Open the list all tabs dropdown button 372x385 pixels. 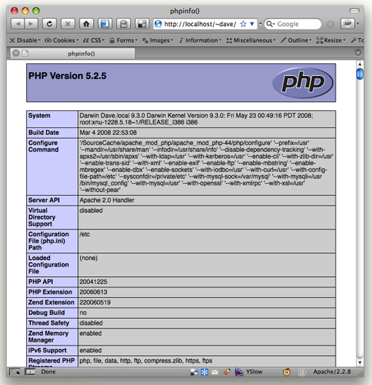(358, 53)
